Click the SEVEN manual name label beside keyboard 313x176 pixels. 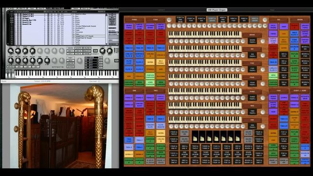[x=252, y=35]
